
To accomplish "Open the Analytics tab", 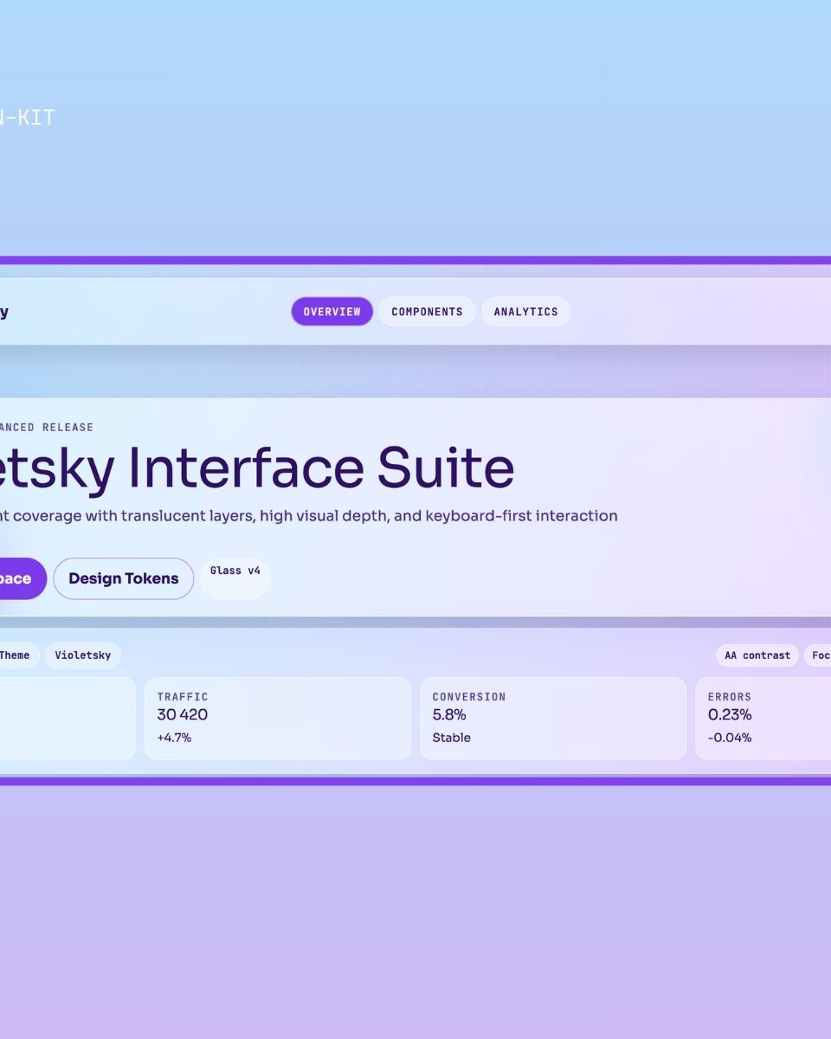I will click(x=526, y=312).
